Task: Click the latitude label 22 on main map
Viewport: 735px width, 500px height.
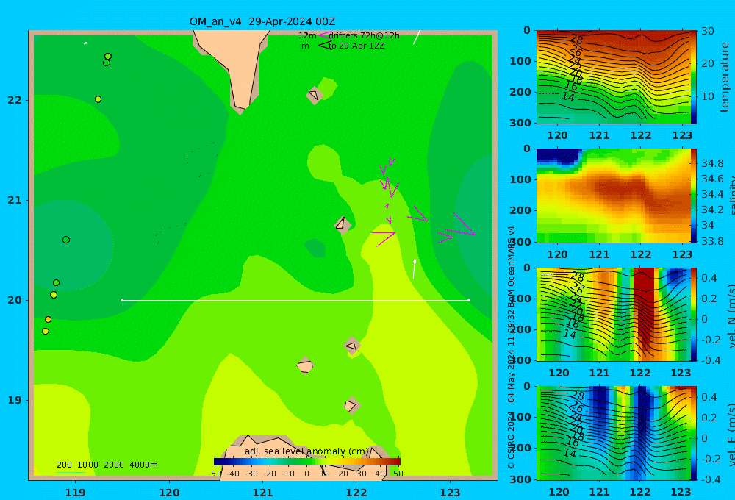Action: pyautogui.click(x=15, y=100)
